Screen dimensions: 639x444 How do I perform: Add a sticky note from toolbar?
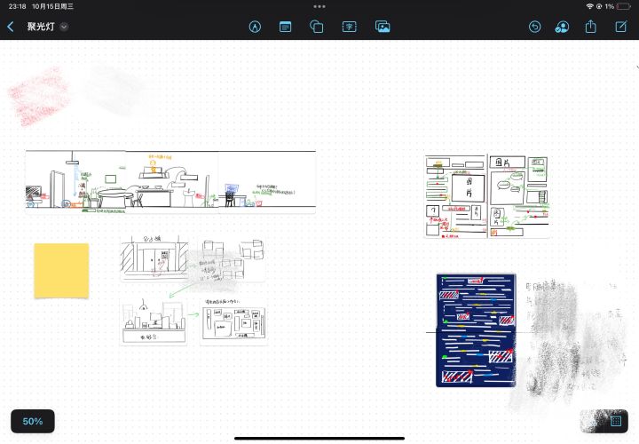[x=285, y=27]
